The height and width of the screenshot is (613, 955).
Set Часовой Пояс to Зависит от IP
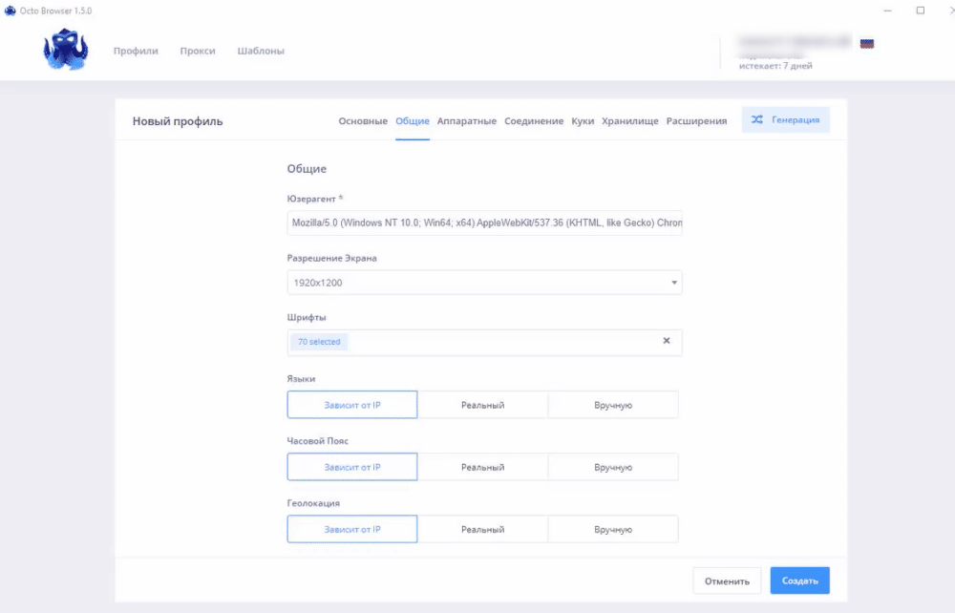coord(352,467)
